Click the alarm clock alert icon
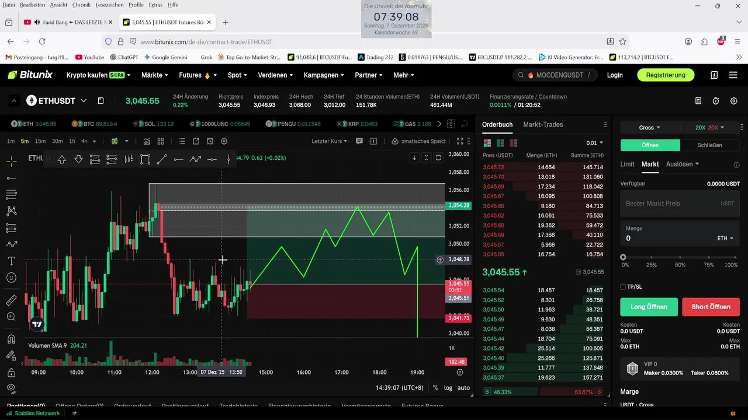 click(210, 141)
